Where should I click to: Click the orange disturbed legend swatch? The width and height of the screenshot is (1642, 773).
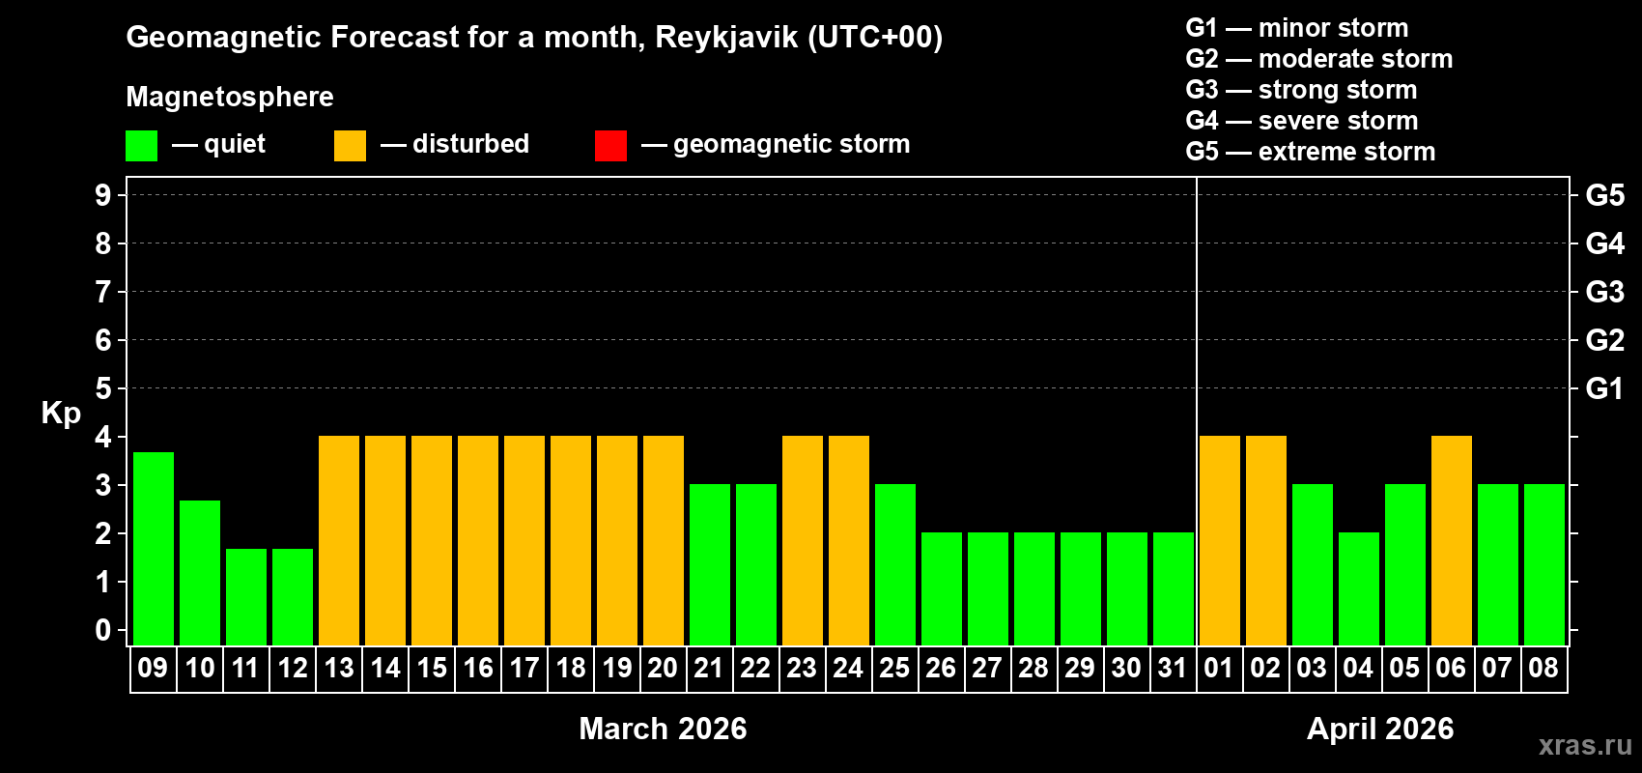[350, 146]
